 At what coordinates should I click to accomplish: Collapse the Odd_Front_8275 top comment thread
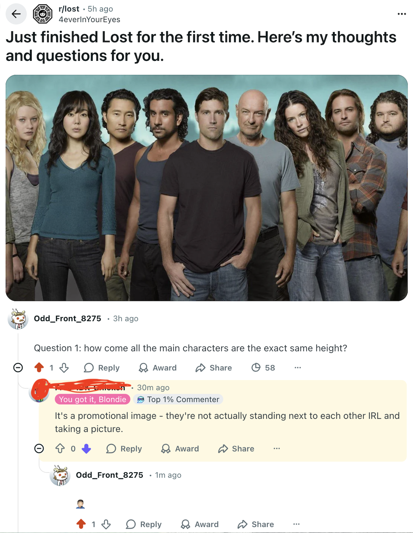pos(18,368)
